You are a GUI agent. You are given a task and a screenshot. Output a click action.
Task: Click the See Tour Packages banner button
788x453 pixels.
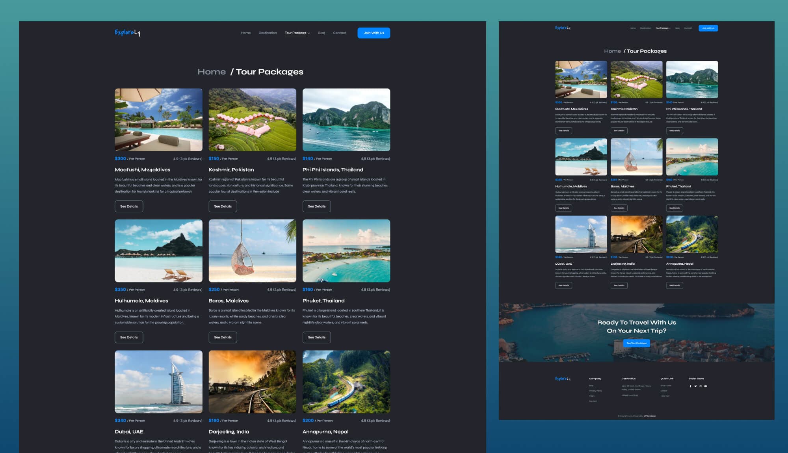[x=637, y=343]
